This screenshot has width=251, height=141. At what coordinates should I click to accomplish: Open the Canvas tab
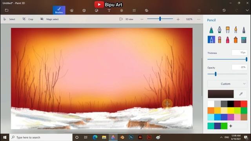point(134,11)
